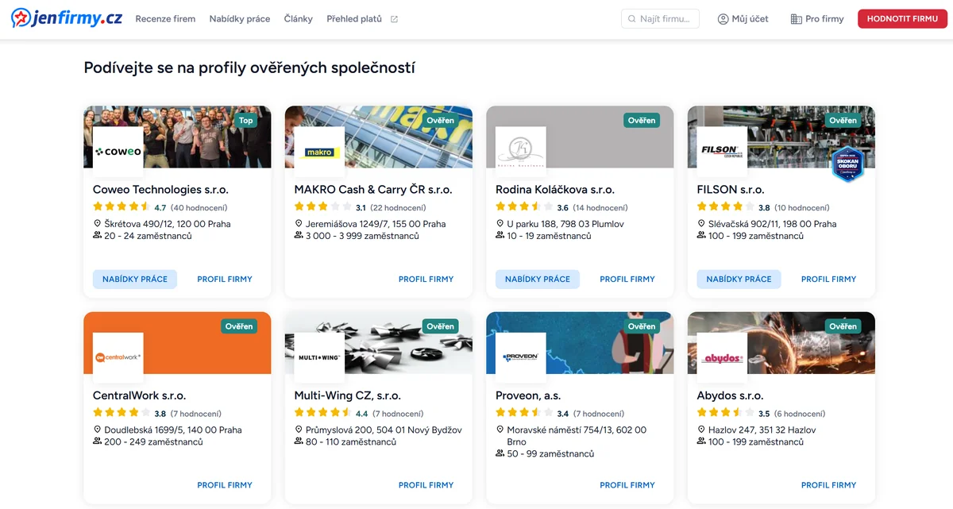This screenshot has width=953, height=509.
Task: Click the Coweo company logo
Action: point(118,152)
